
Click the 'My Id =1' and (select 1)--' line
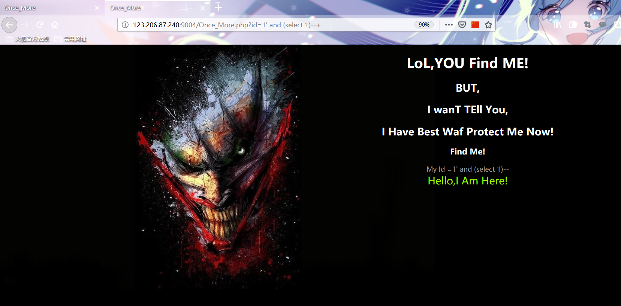tap(467, 169)
